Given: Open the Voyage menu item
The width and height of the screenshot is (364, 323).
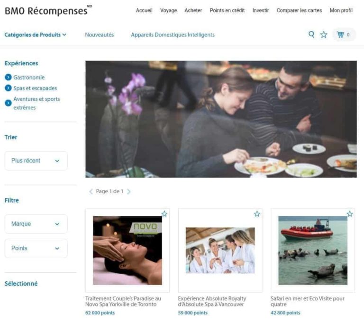Looking at the screenshot, I should (x=169, y=10).
